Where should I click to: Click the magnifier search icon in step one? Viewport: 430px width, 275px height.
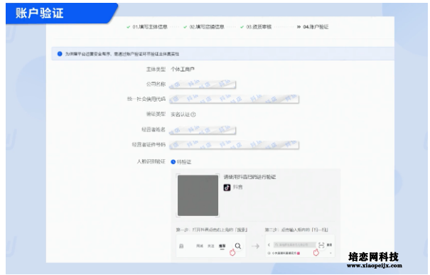click(x=238, y=246)
